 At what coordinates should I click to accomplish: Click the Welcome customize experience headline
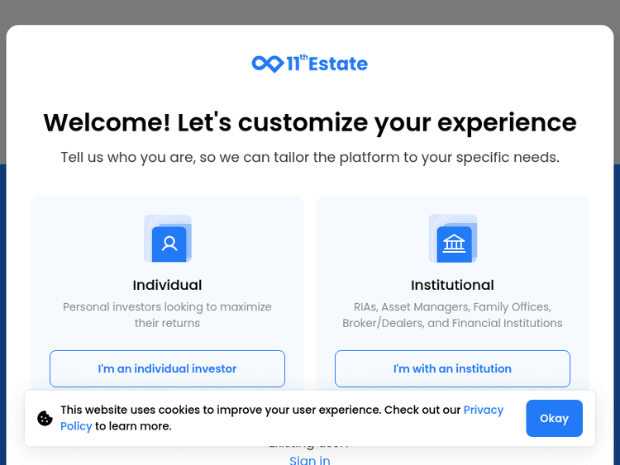[310, 122]
